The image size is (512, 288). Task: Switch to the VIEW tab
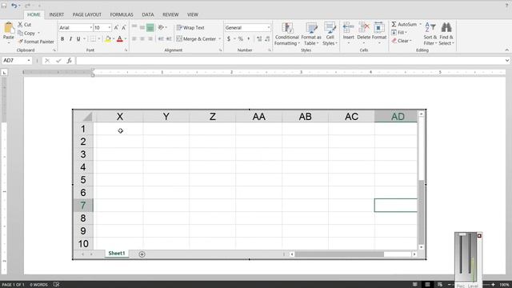193,14
